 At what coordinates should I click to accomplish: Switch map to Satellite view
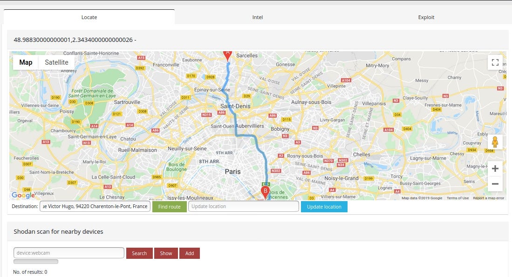(56, 62)
